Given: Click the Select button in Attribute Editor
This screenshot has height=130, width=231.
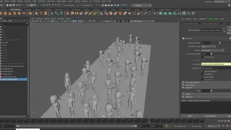Looking at the screenshot, I should click(190, 116).
